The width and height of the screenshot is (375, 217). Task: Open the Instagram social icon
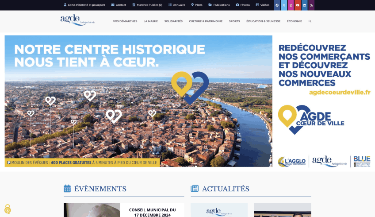(291, 5)
